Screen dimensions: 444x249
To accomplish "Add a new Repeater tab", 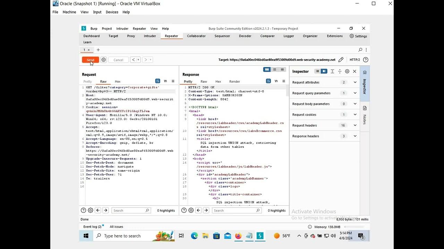I will [98, 50].
